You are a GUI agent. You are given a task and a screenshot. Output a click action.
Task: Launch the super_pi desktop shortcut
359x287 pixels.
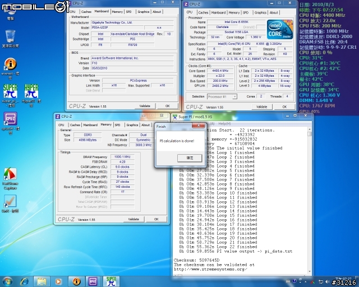click(x=10, y=96)
